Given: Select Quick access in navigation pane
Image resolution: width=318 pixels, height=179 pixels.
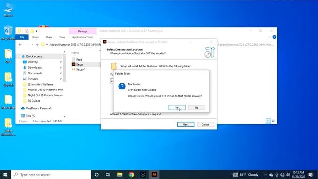Looking at the screenshot, I should [33, 56].
